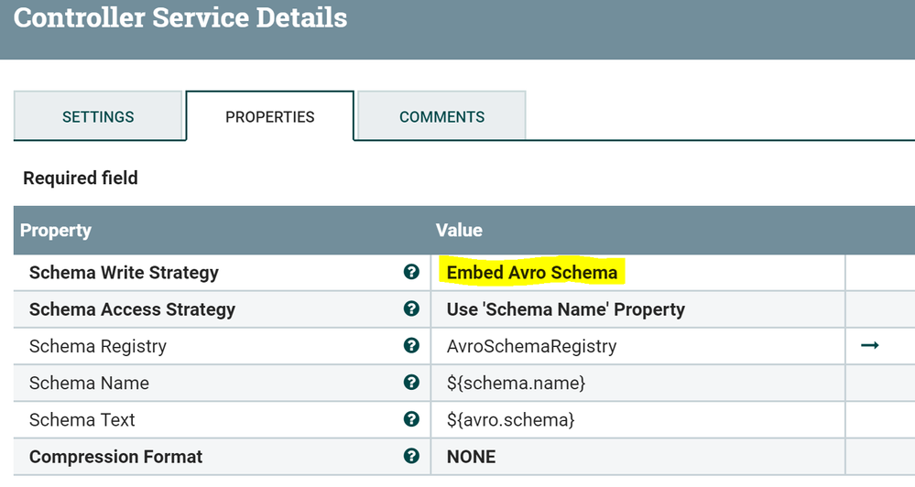Click help icon for Schema Write Strategy
Screen dimensions: 915x487
411,272
